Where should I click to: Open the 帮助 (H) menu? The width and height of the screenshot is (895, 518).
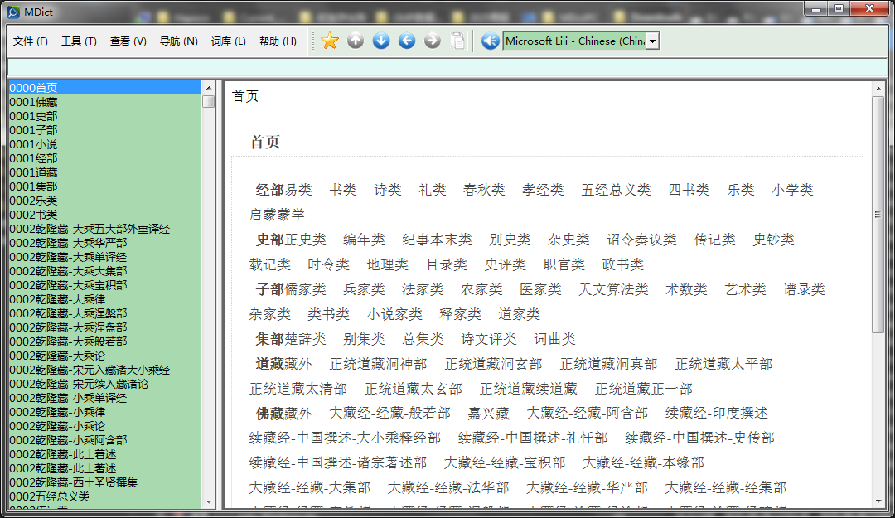(278, 41)
